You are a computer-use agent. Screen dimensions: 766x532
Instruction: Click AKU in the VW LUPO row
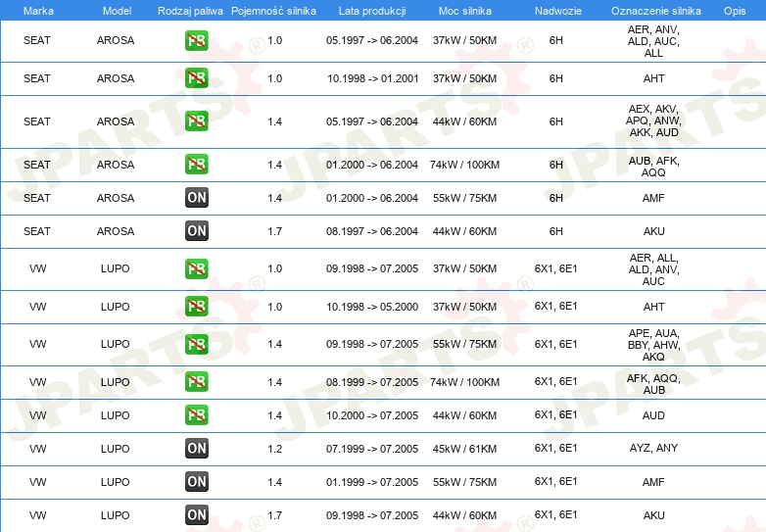pyautogui.click(x=653, y=515)
